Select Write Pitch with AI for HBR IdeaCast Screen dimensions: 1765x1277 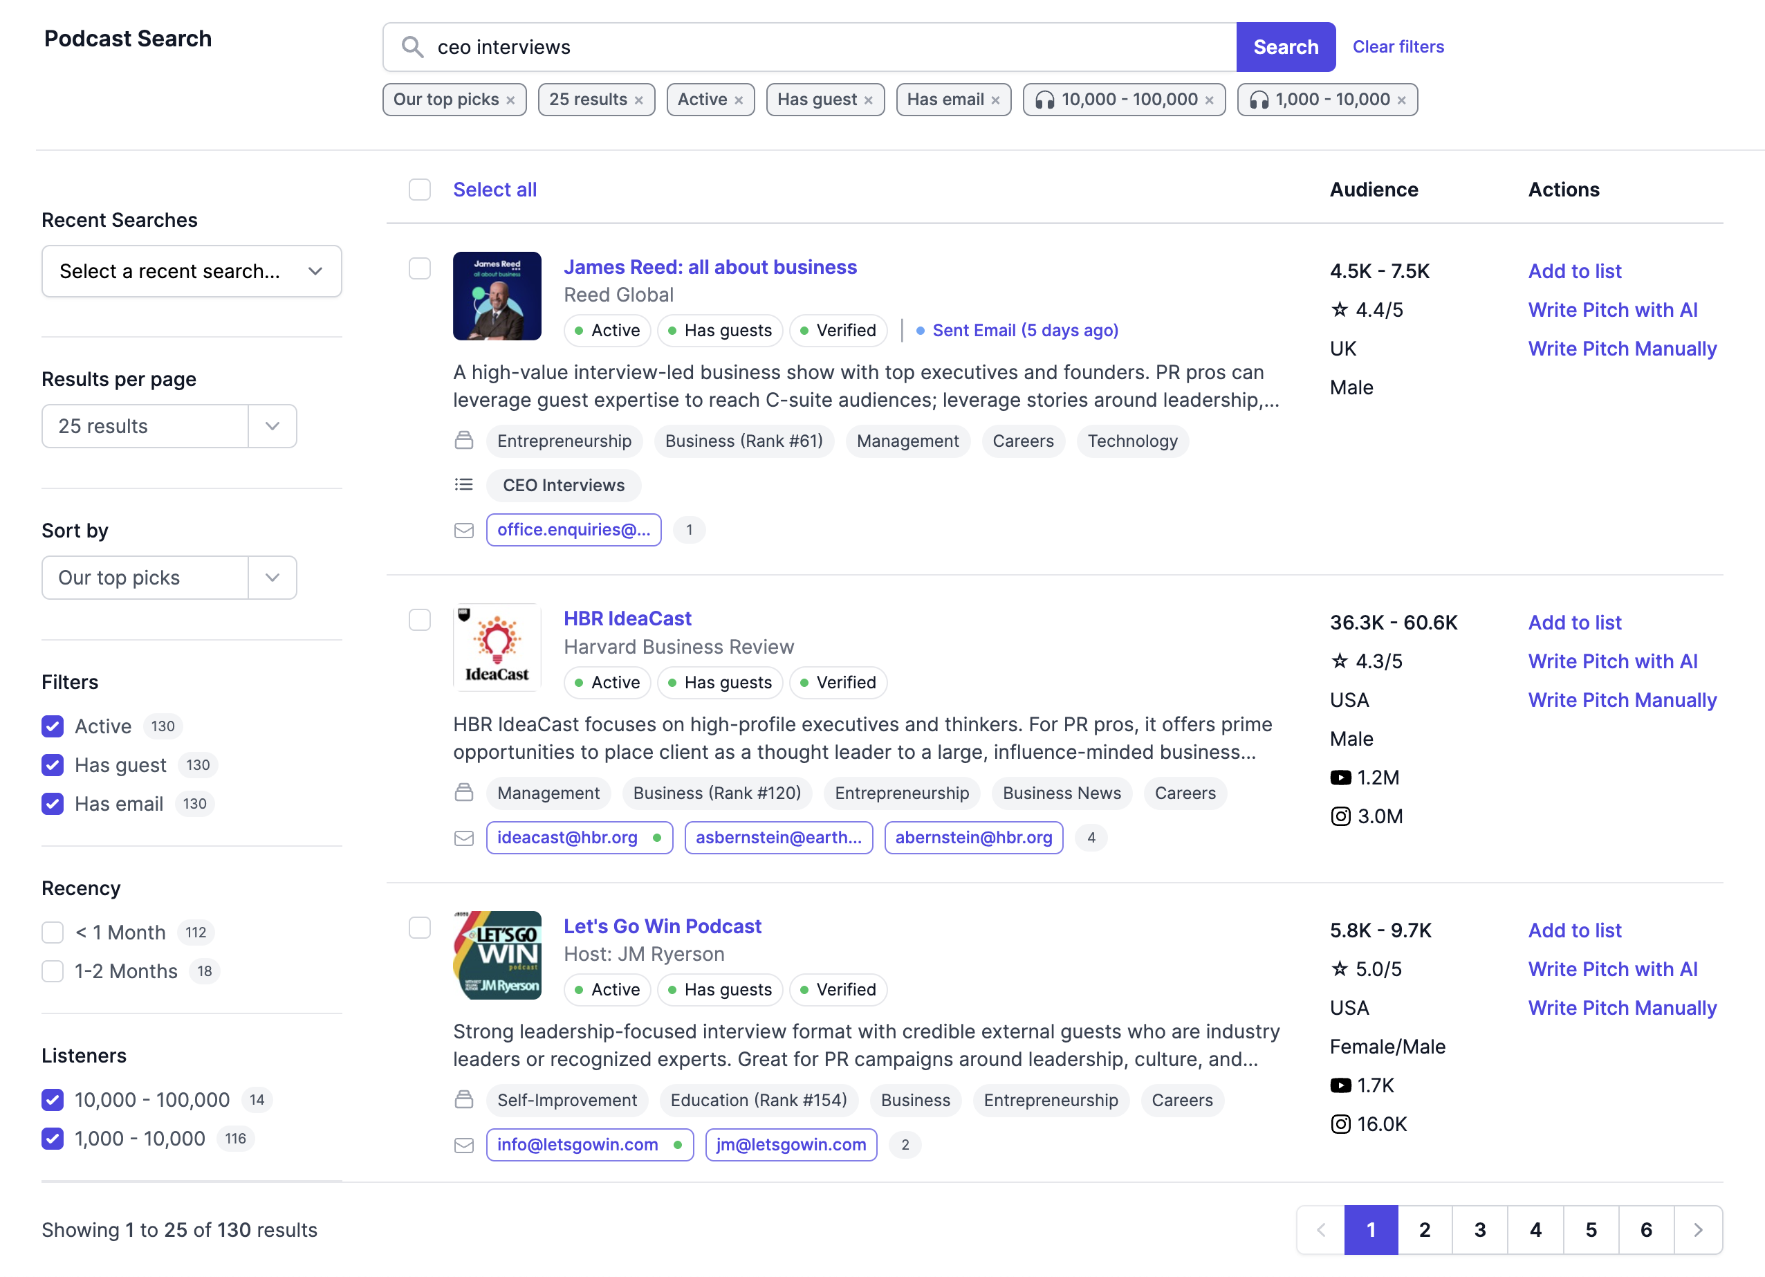tap(1612, 661)
